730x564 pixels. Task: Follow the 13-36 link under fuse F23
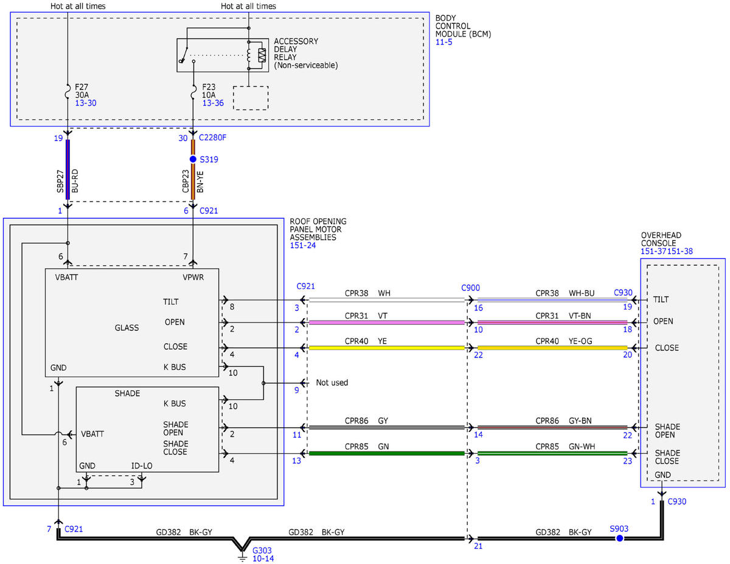coord(213,103)
